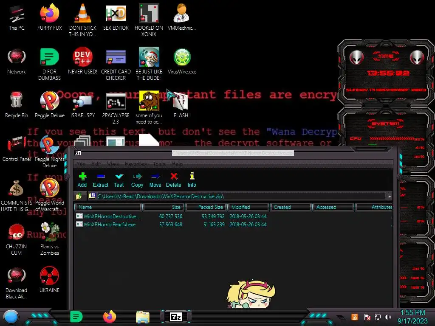435x326 pixels.
Task: Select VM0Technic desktop icon
Action: click(182, 17)
